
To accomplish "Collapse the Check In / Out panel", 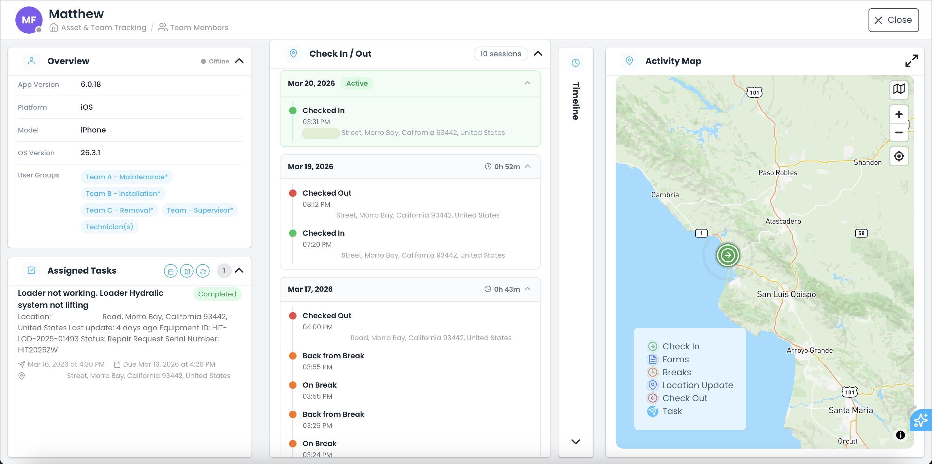I will 538,54.
